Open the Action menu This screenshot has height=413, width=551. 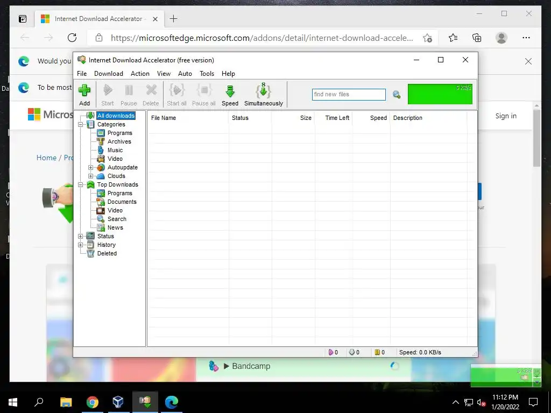click(x=140, y=73)
